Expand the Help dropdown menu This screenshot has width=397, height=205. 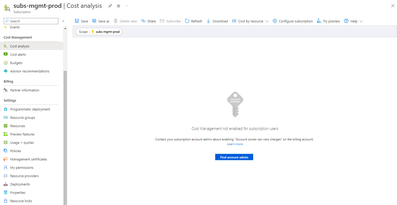tap(353, 21)
